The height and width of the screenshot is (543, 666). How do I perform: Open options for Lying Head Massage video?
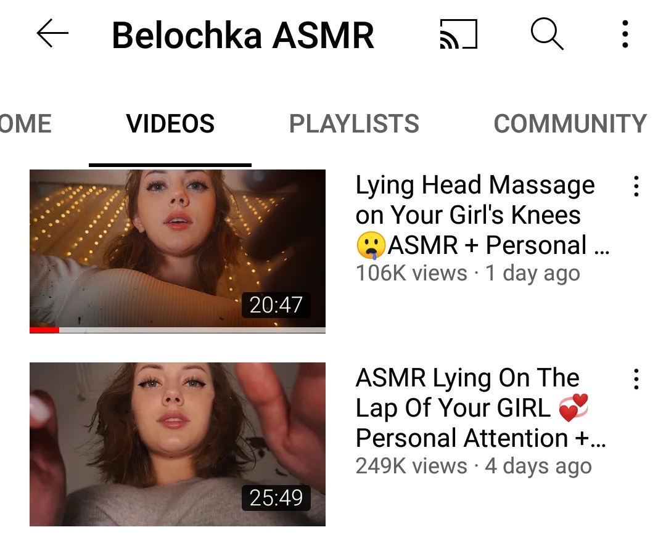tap(636, 186)
